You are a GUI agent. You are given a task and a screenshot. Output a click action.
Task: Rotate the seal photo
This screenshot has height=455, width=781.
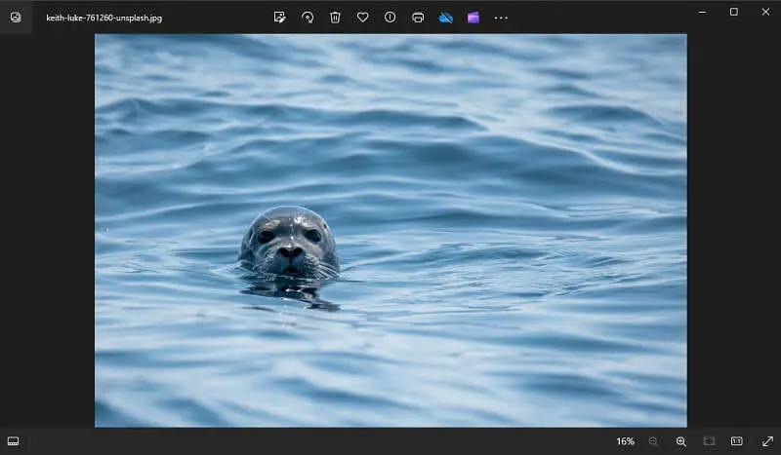tap(308, 18)
